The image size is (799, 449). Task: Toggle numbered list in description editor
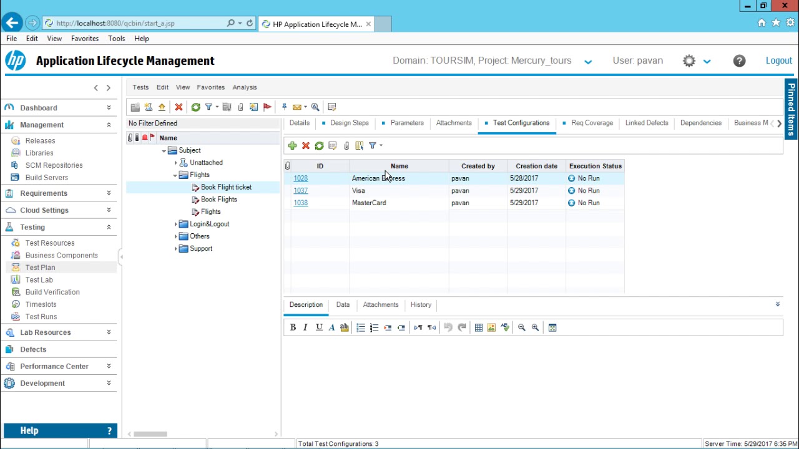[374, 327]
